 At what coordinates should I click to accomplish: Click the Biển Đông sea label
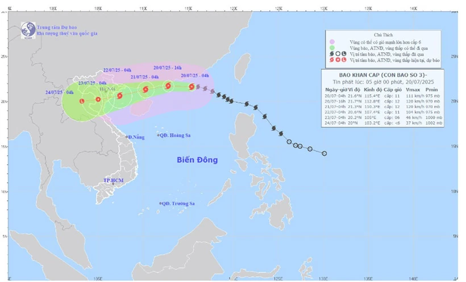pyautogui.click(x=196, y=160)
